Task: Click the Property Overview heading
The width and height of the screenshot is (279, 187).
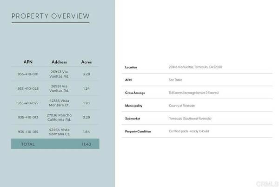Action: [50, 16]
